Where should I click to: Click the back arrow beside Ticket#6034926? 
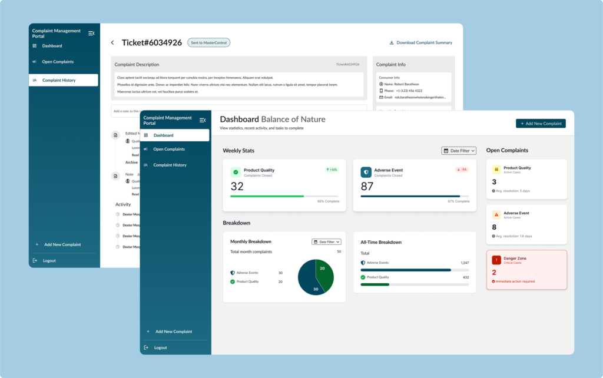(x=112, y=42)
